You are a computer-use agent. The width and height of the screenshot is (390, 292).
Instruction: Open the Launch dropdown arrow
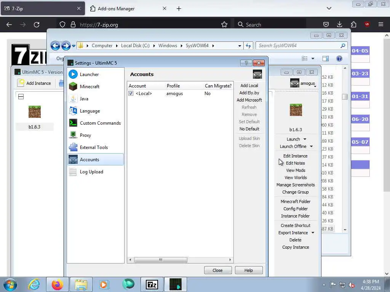pyautogui.click(x=305, y=139)
